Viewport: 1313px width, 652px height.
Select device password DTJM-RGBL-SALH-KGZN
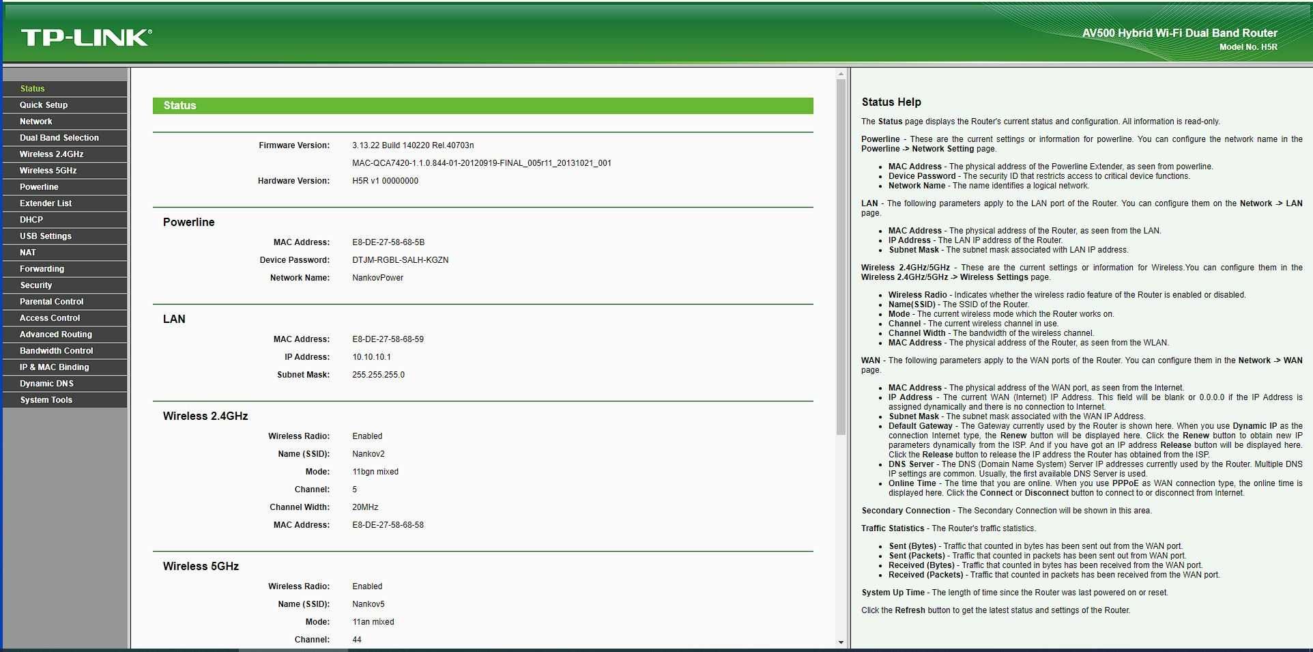pos(400,260)
